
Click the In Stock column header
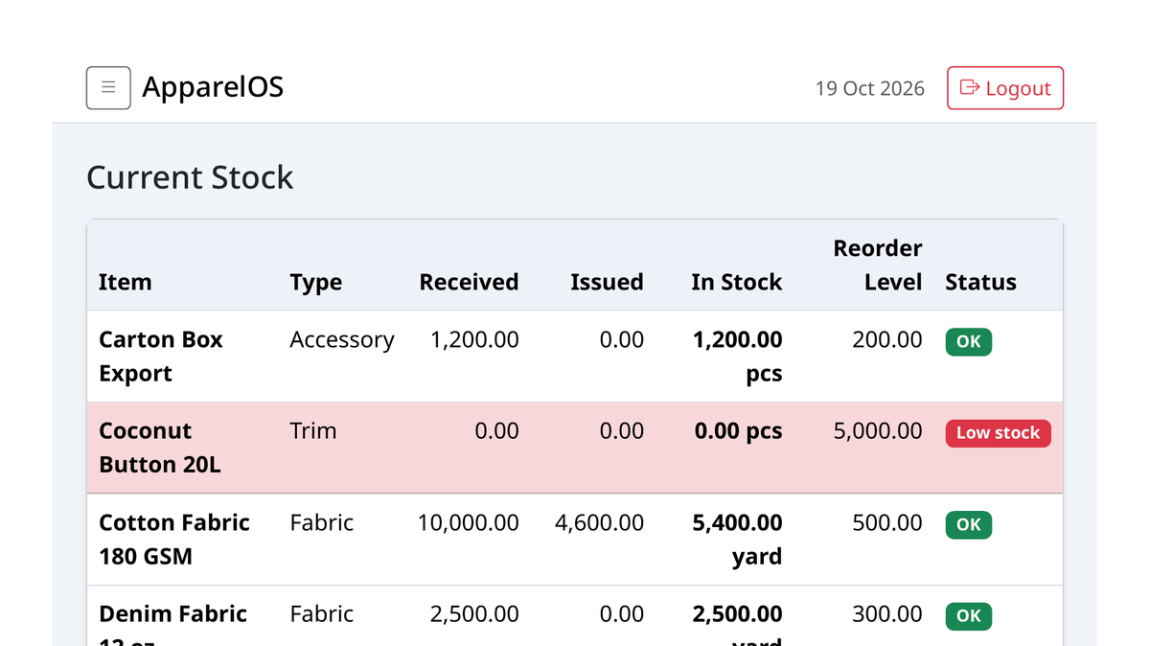(x=737, y=282)
